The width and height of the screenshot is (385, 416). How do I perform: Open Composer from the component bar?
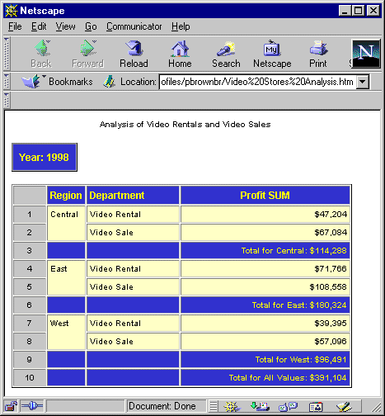point(344,406)
